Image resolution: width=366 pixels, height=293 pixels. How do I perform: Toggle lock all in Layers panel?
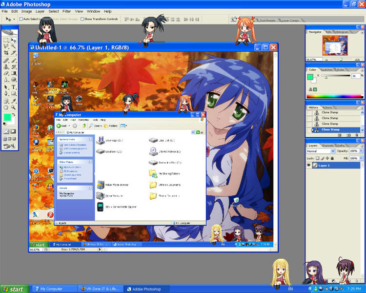[332, 158]
